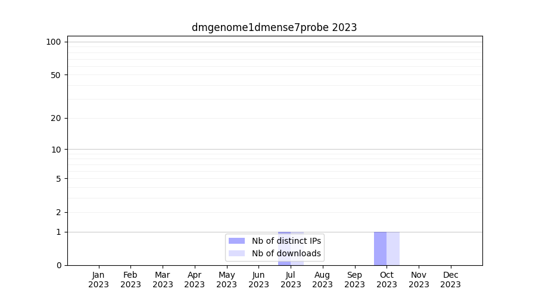The height and width of the screenshot is (298, 536).
Task: Click the Nov 2023 x-axis label
Action: point(419,280)
